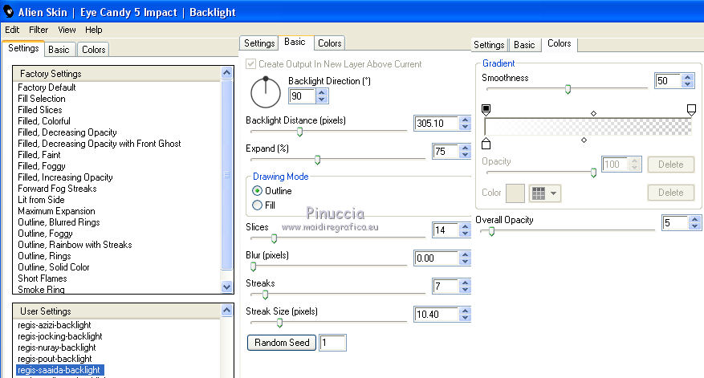The width and height of the screenshot is (704, 378).
Task: Click the Factory Settings scroll up arrow
Action: [226, 72]
